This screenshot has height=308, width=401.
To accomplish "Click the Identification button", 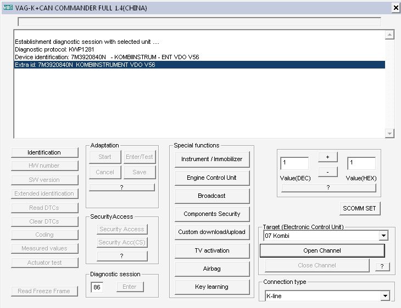I will point(44,152).
